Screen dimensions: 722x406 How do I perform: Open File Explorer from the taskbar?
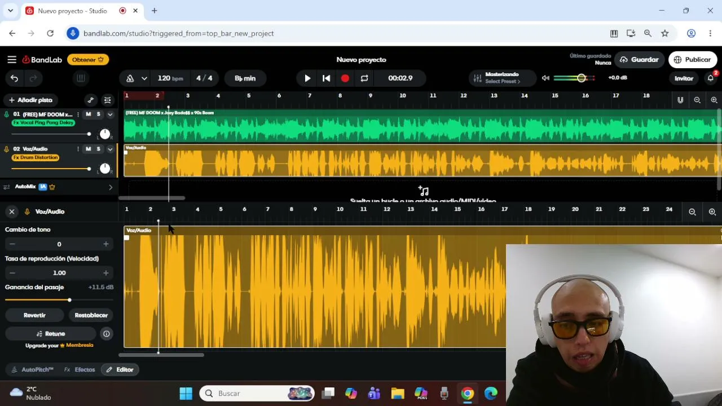click(x=398, y=394)
